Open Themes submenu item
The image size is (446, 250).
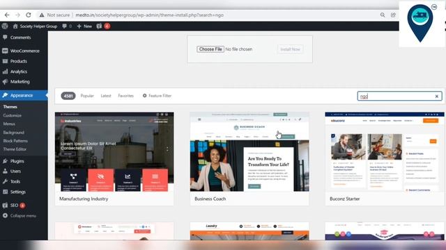coord(10,107)
